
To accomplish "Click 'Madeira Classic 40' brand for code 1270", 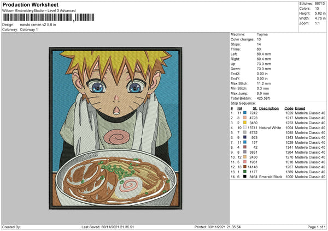I will click(x=310, y=157).
